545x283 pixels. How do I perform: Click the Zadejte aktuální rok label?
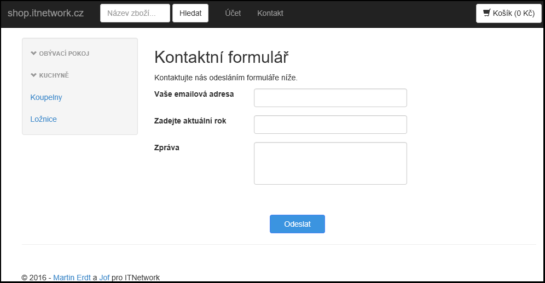[190, 121]
